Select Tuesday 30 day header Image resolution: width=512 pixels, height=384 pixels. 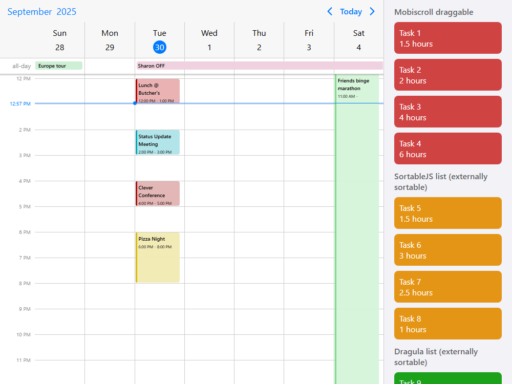point(160,40)
